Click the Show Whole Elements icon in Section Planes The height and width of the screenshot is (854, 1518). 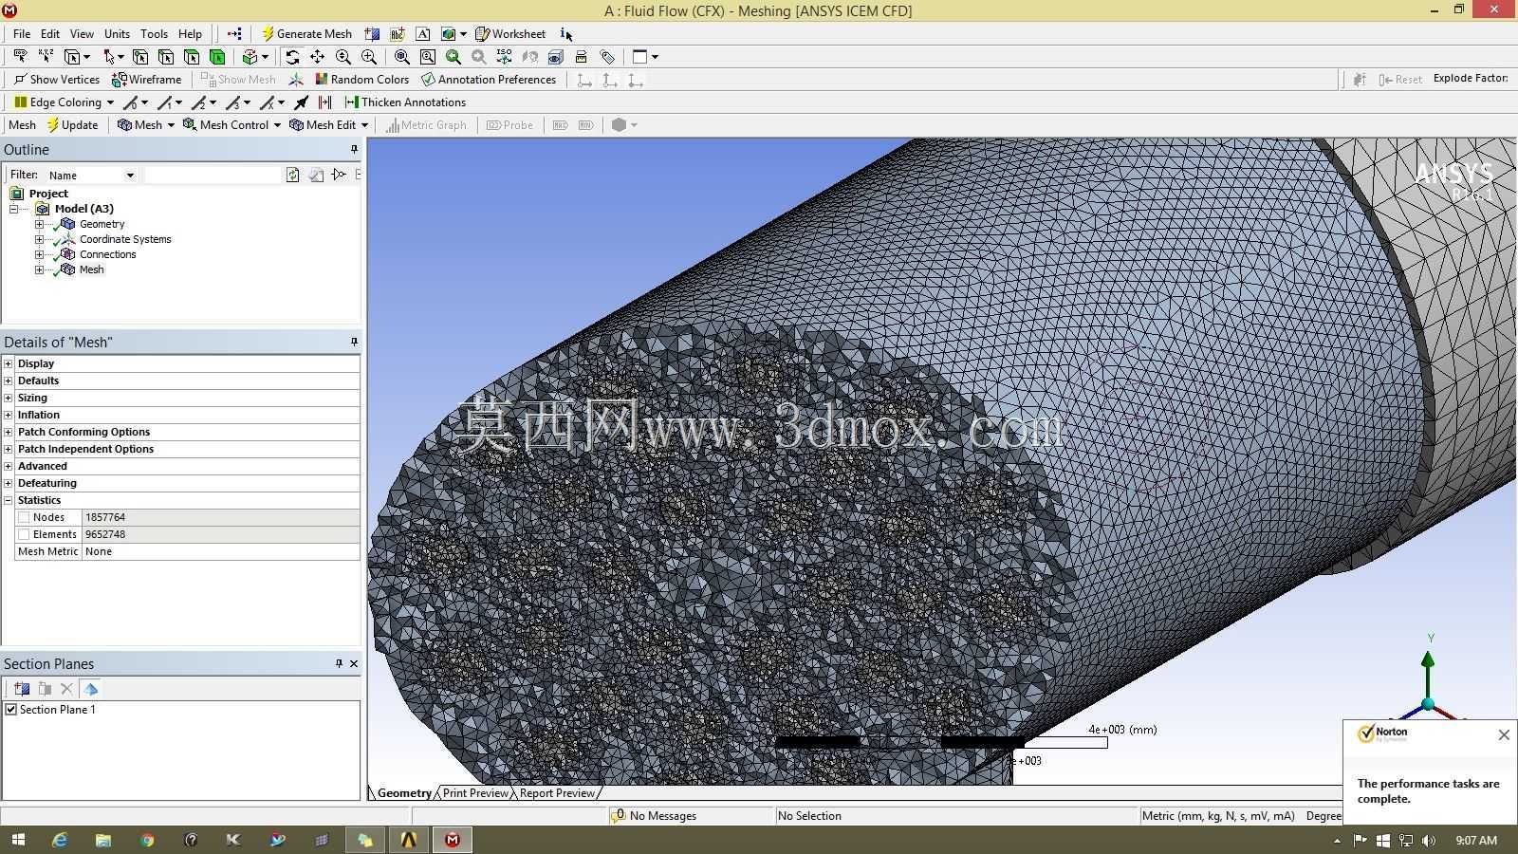(x=91, y=689)
